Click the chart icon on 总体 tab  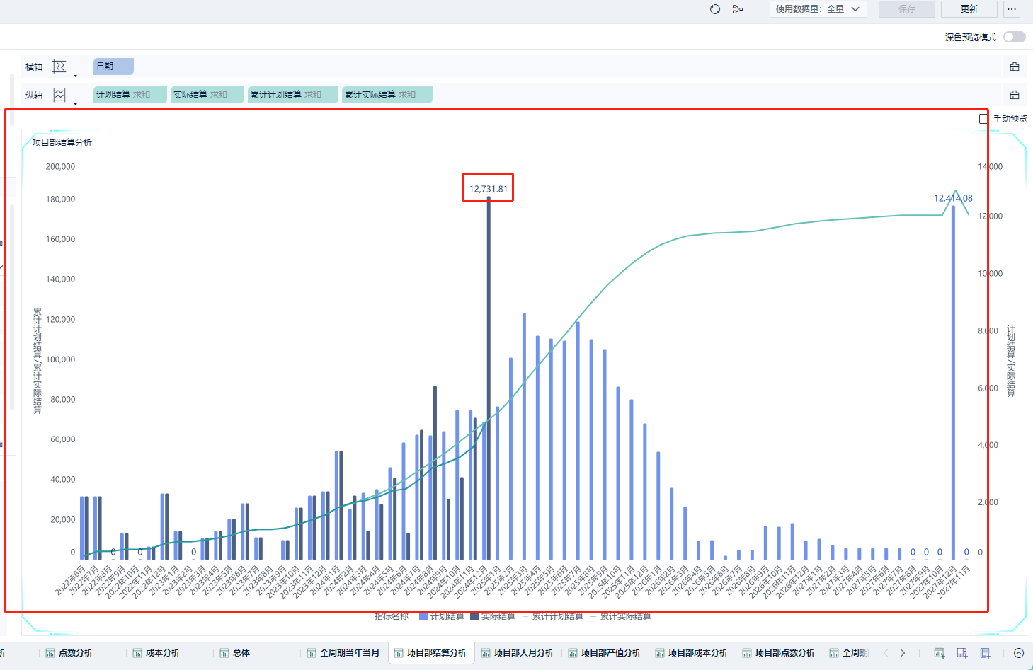click(224, 653)
